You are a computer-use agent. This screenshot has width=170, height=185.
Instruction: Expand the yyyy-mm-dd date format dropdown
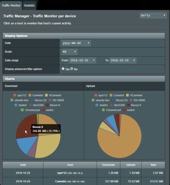point(76,43)
